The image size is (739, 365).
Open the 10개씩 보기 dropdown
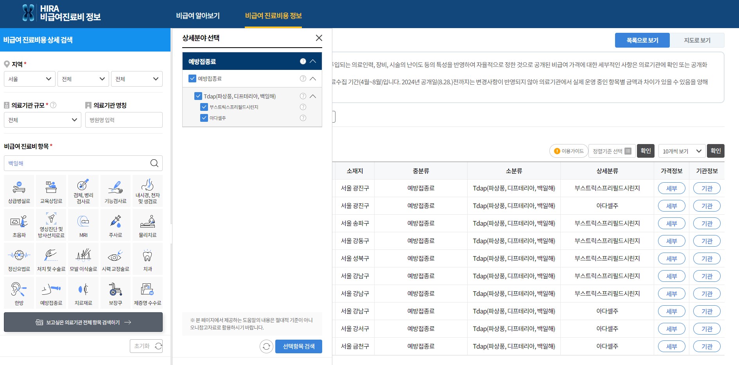click(682, 151)
